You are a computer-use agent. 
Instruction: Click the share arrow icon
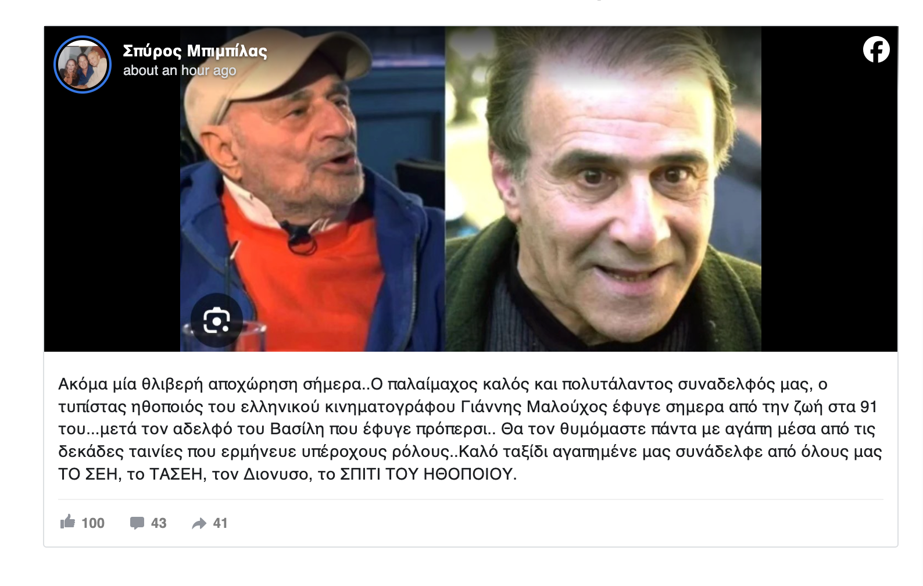pyautogui.click(x=199, y=523)
